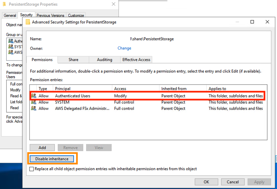Click the Cancel button

(233, 182)
